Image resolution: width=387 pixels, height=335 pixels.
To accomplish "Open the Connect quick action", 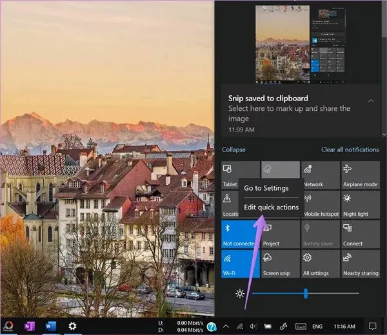I will pyautogui.click(x=360, y=234).
